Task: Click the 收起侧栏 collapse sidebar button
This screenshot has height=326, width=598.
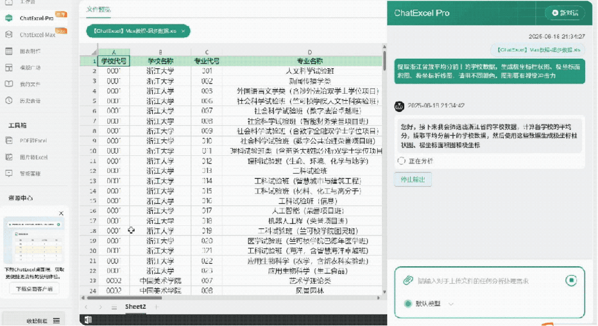Action: pos(44,320)
